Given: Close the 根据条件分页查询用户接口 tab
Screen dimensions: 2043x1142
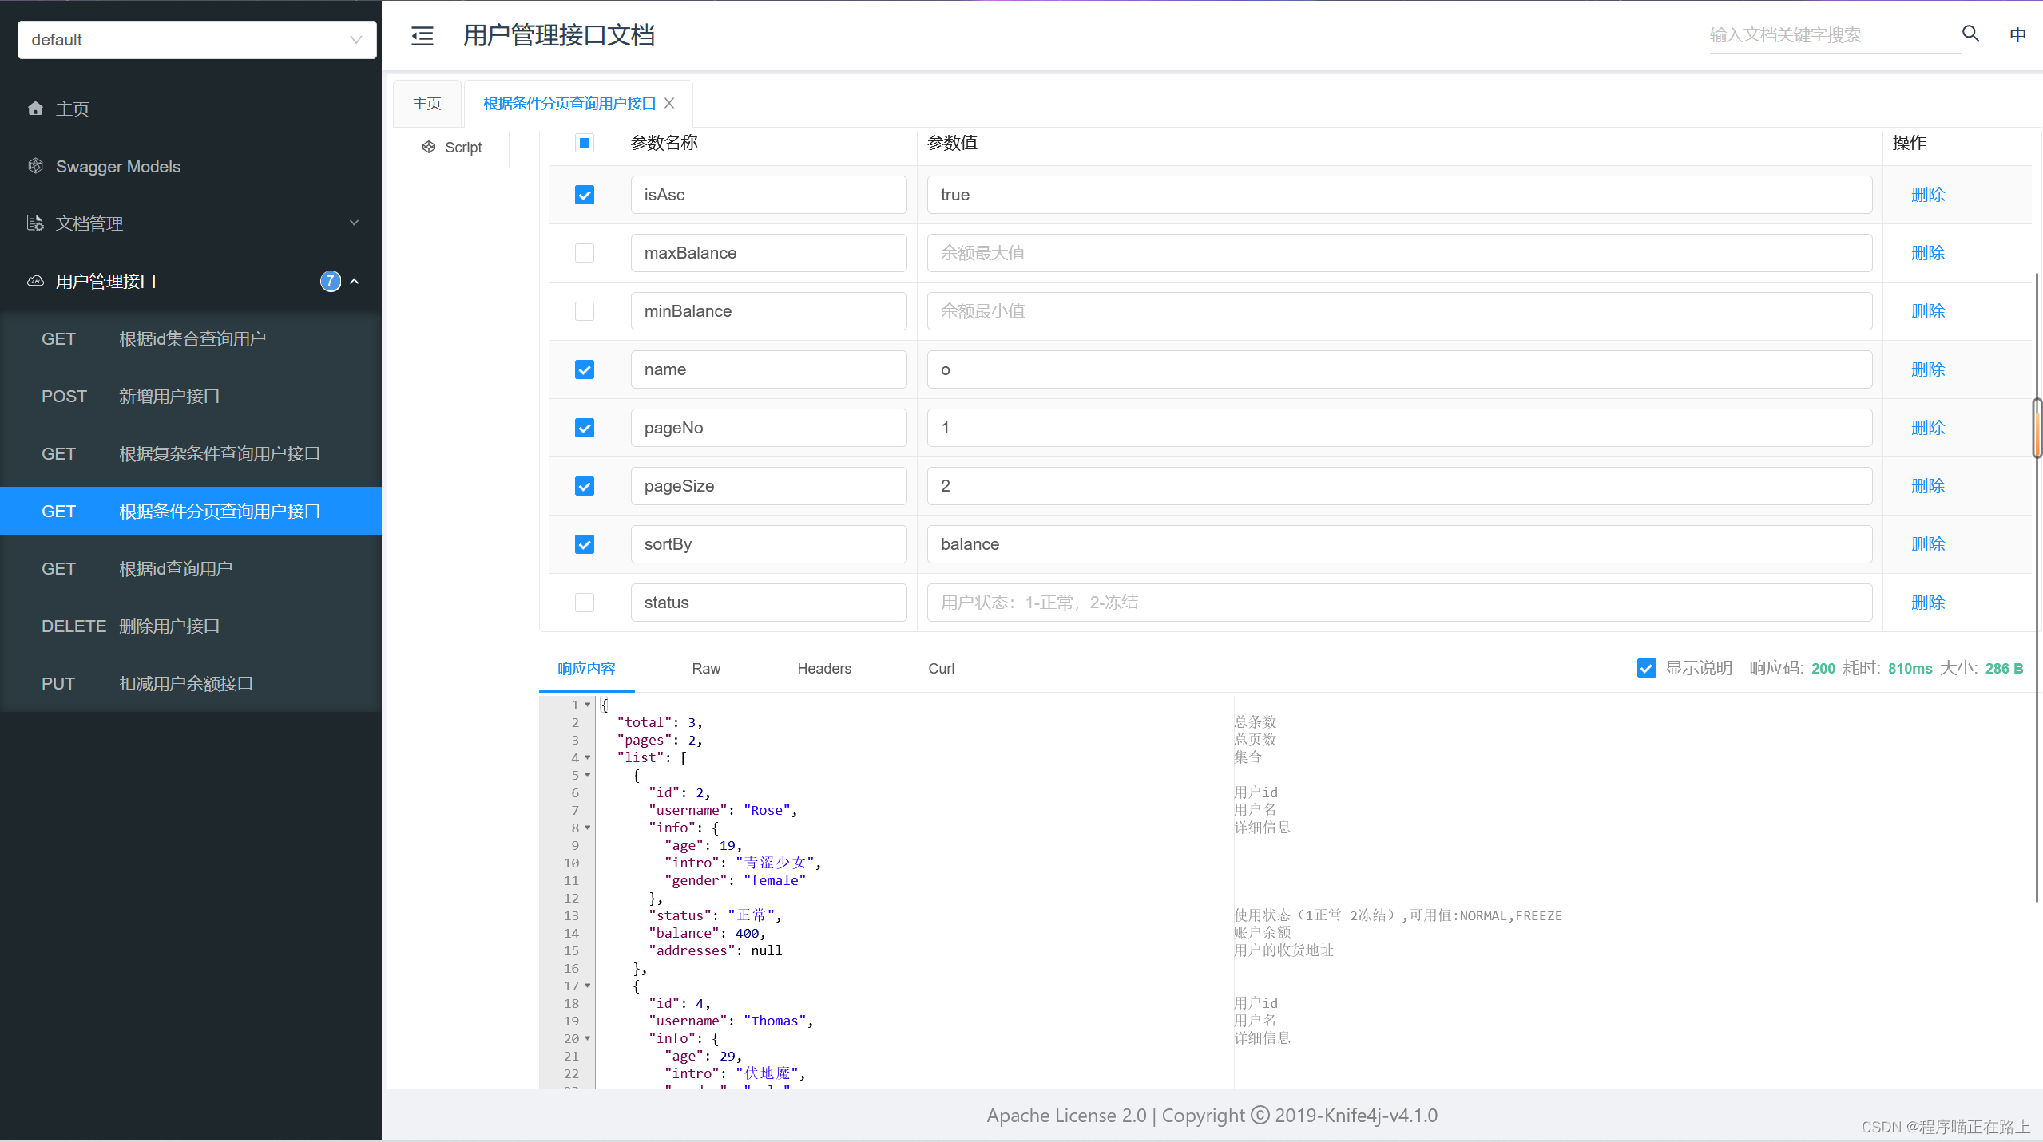Looking at the screenshot, I should 669,103.
